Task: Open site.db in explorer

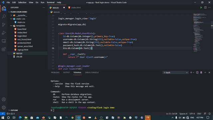Action: (19, 57)
